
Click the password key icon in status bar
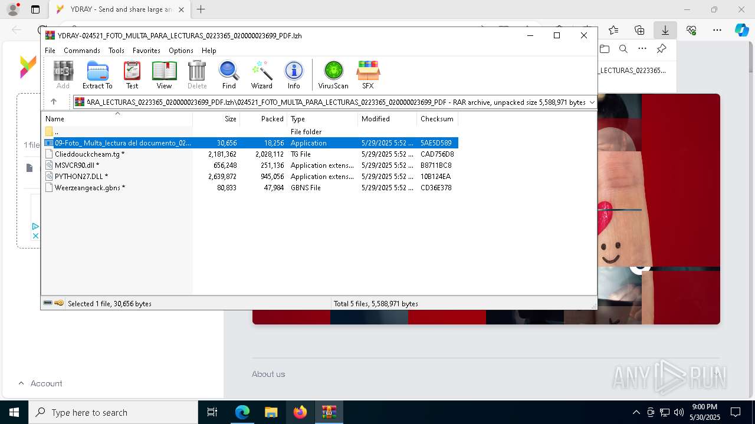click(59, 303)
